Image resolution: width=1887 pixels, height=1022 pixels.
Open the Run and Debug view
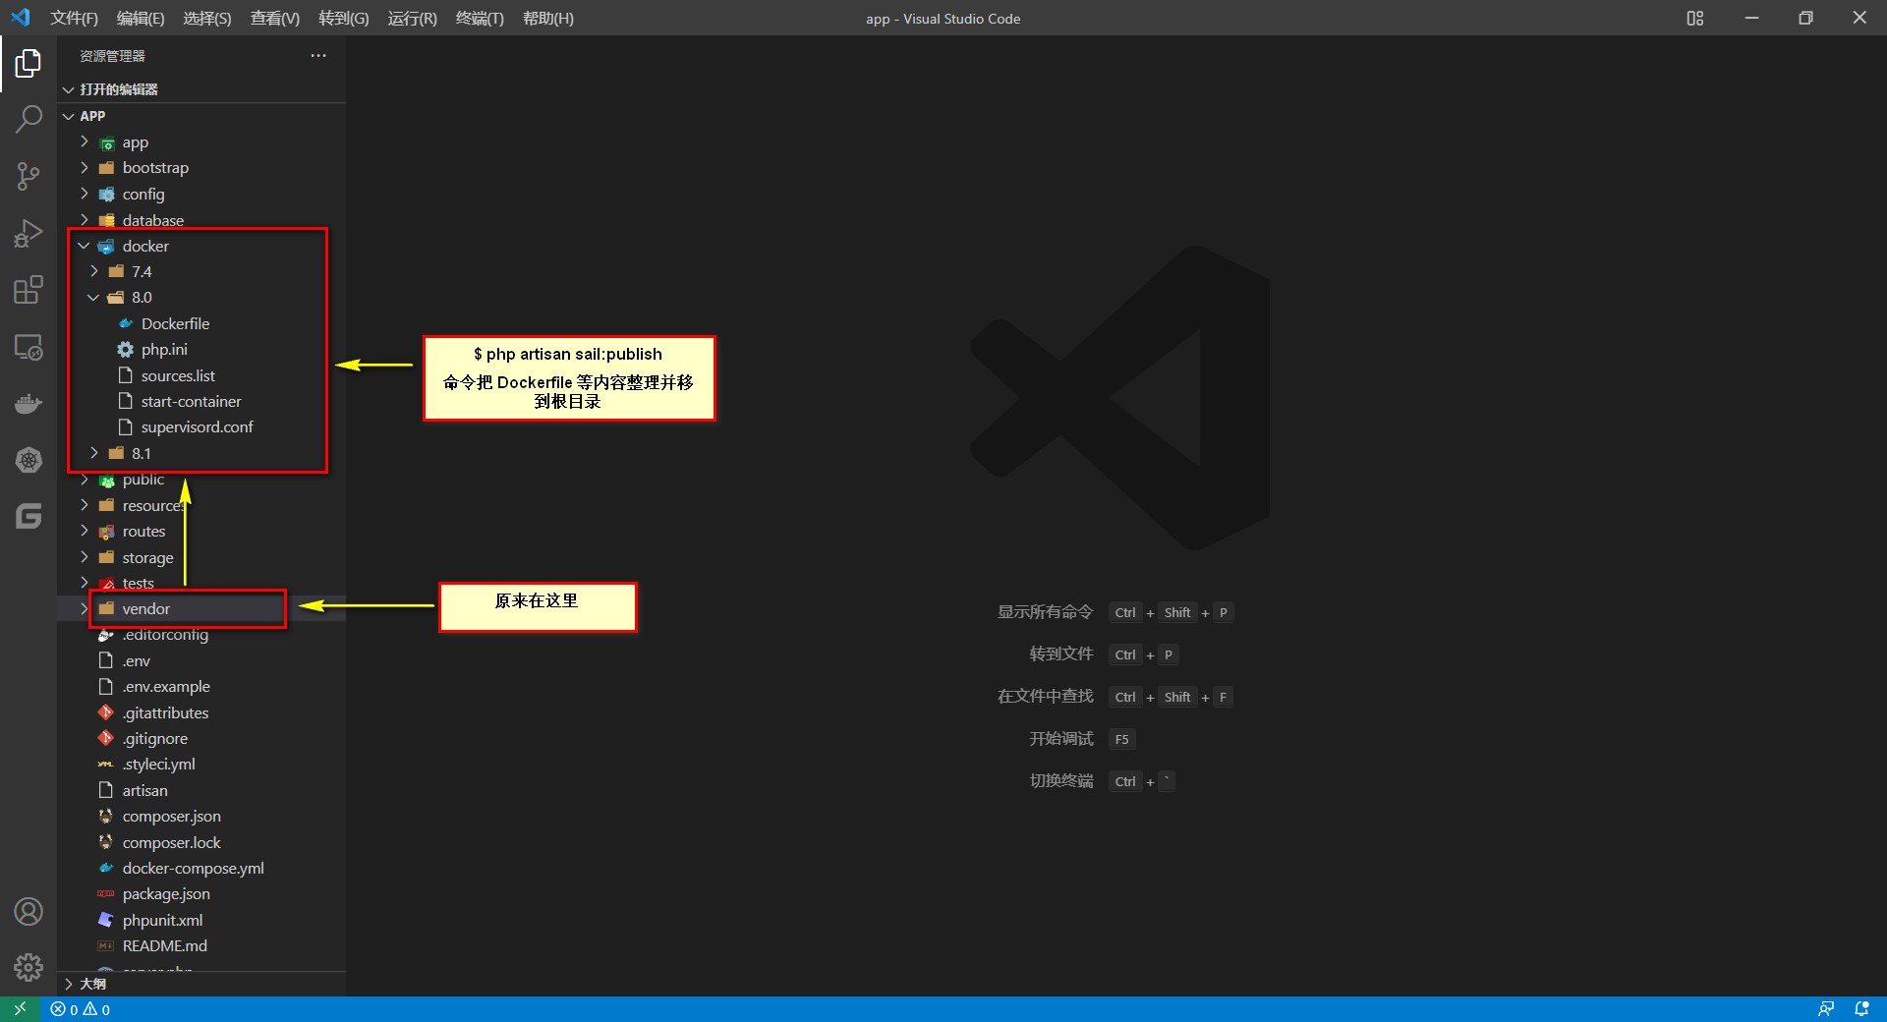(29, 234)
